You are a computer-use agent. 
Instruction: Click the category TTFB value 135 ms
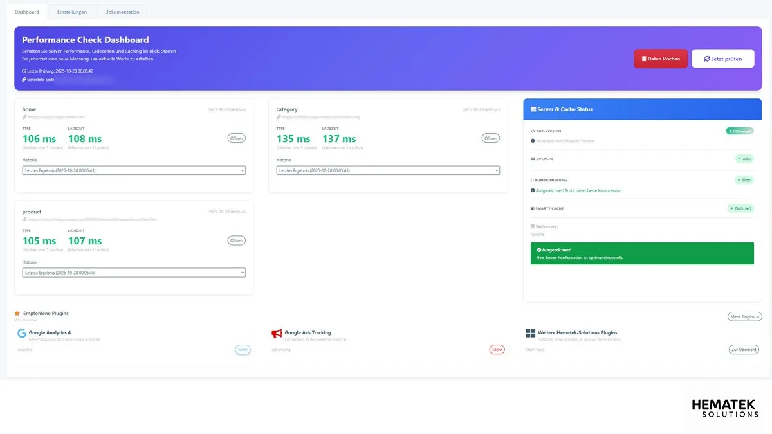coord(293,138)
